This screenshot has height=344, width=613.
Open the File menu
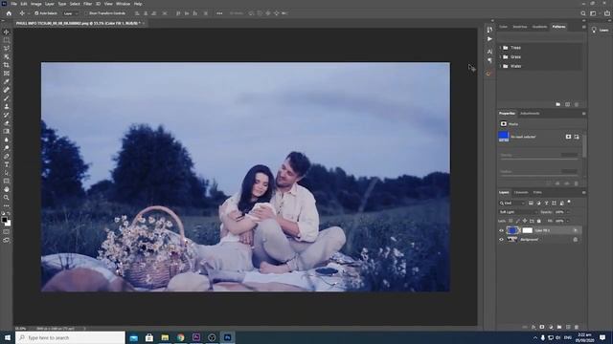(x=14, y=4)
